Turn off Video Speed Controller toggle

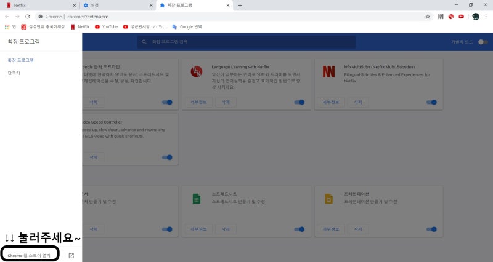coord(167,157)
